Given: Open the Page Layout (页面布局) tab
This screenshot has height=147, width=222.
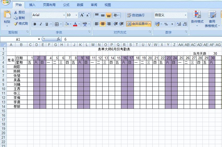Looking at the screenshot, I should [49, 5].
